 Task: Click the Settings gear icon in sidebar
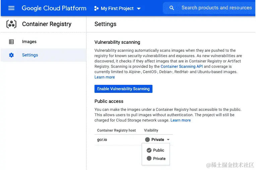coord(11,55)
